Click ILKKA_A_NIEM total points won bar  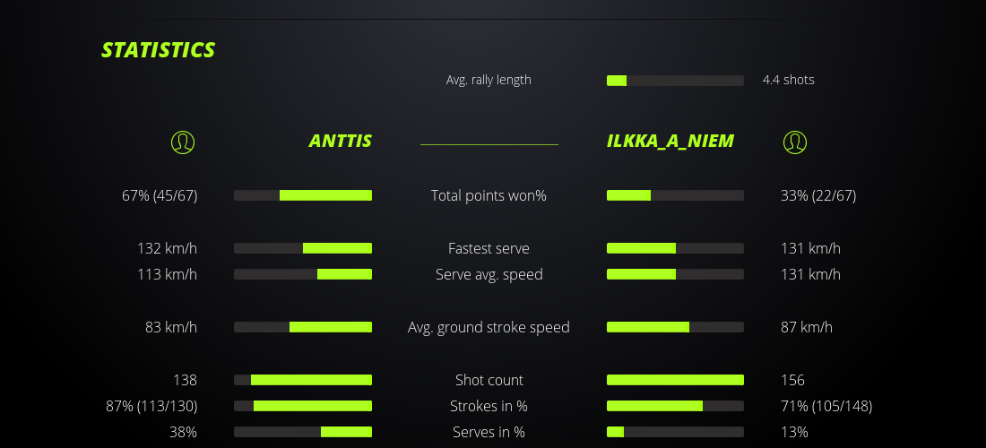[675, 195]
